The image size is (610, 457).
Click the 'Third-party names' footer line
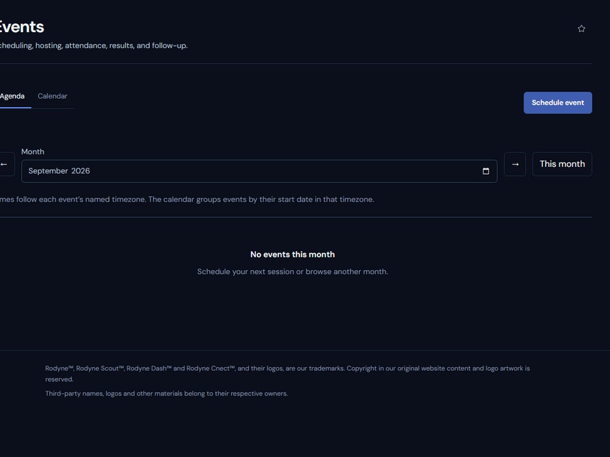point(166,393)
